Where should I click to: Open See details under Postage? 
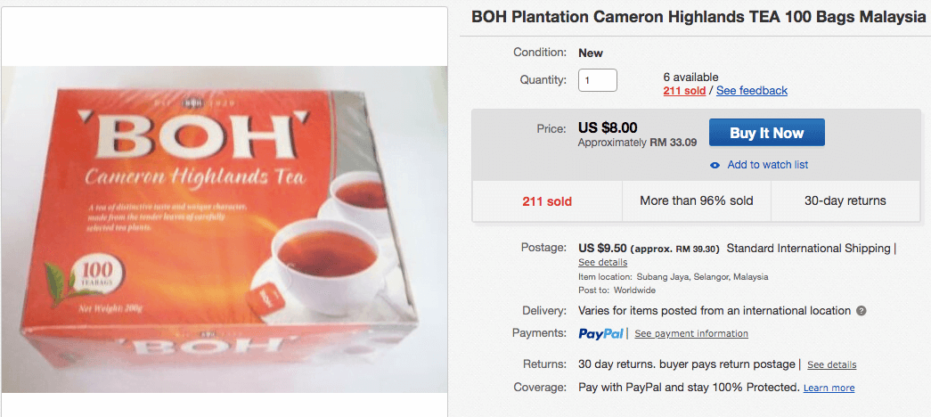tap(602, 263)
